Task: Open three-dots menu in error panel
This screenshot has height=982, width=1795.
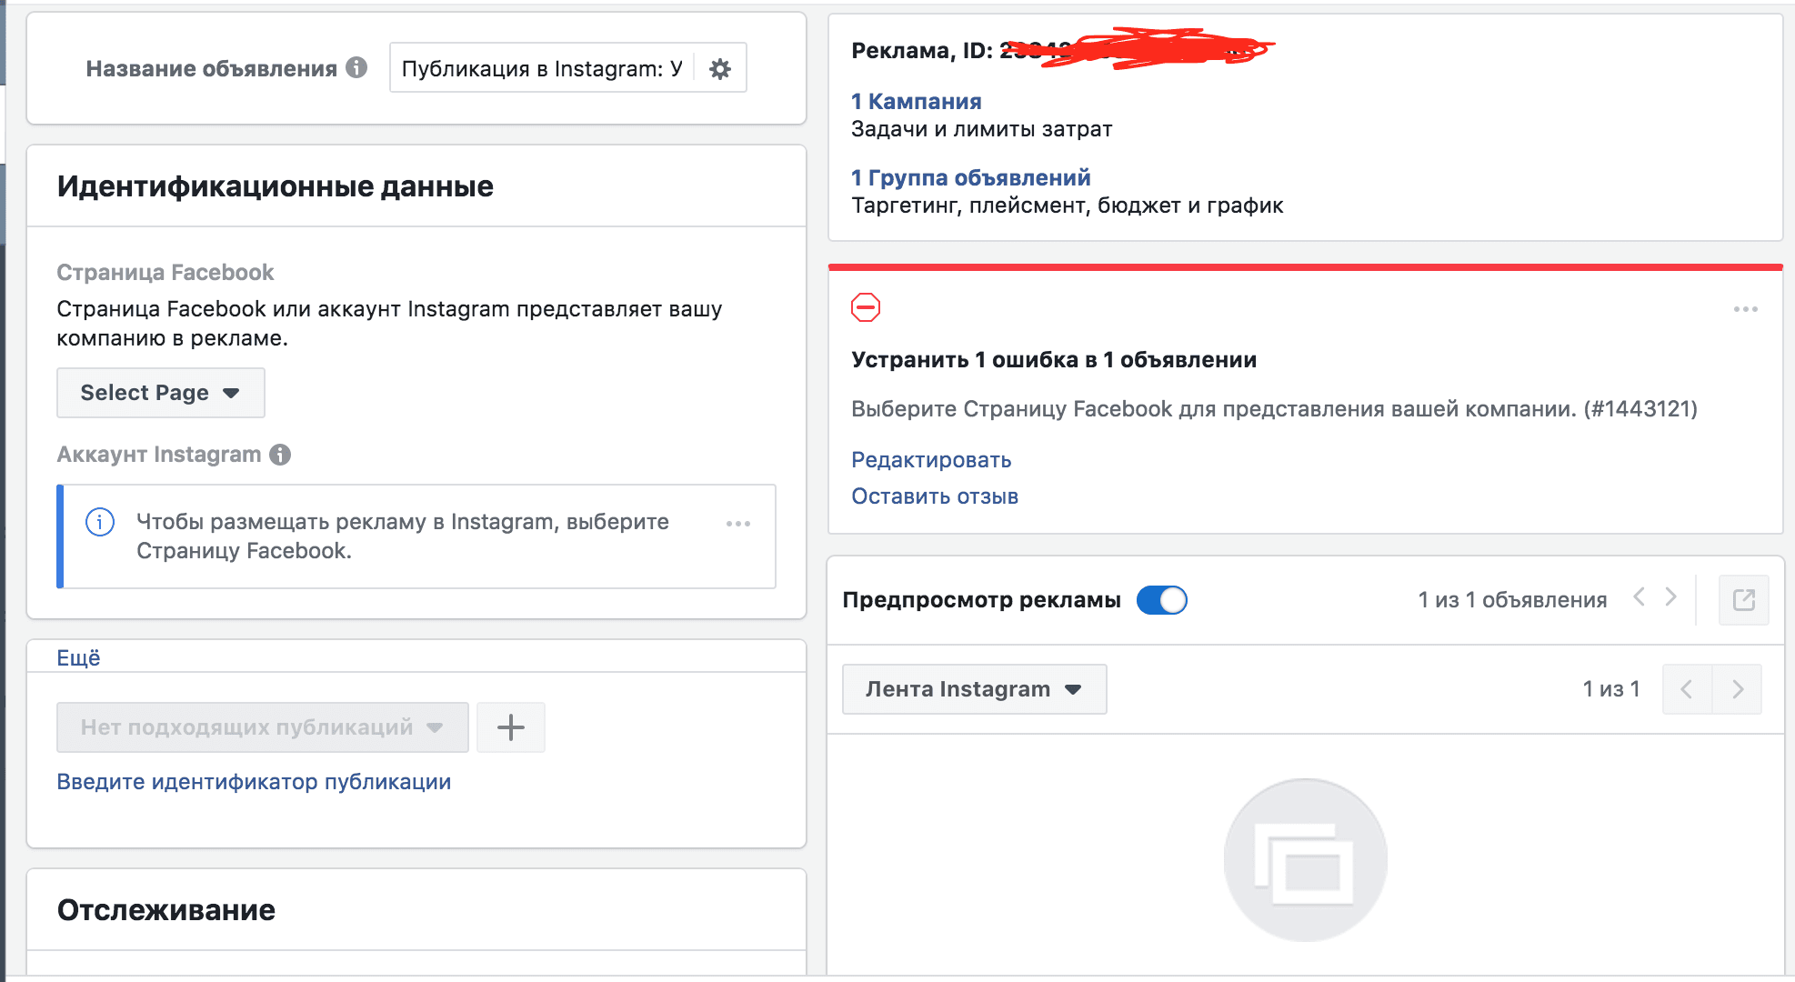Action: pyautogui.click(x=1745, y=309)
